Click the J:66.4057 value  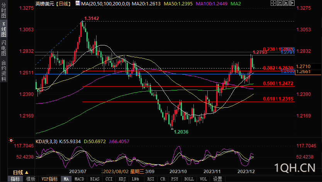pos(119,142)
